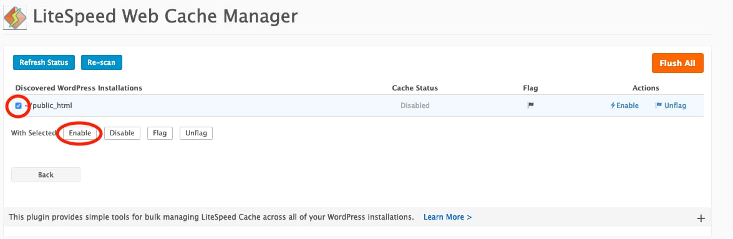The height and width of the screenshot is (239, 733).
Task: Toggle the ~/public_html installation checkbox
Action: (x=18, y=105)
